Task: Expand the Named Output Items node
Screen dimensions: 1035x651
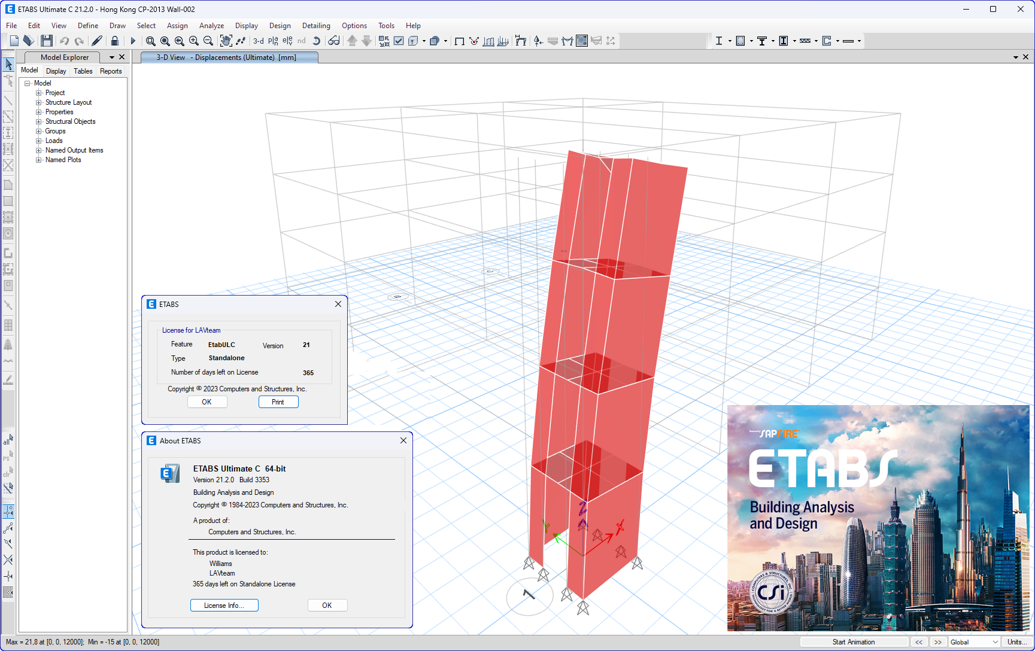Action: coord(39,150)
